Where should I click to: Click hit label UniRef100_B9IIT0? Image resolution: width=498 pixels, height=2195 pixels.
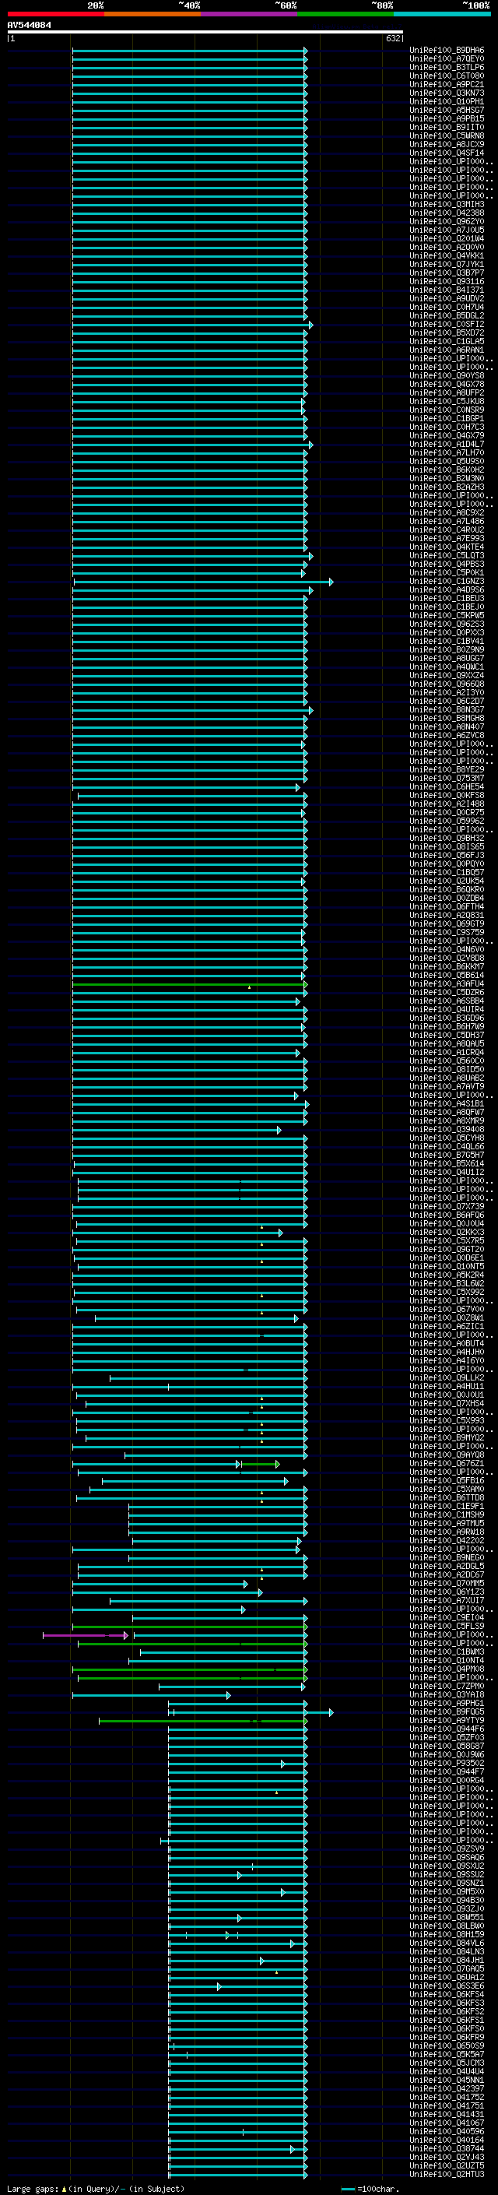point(447,128)
